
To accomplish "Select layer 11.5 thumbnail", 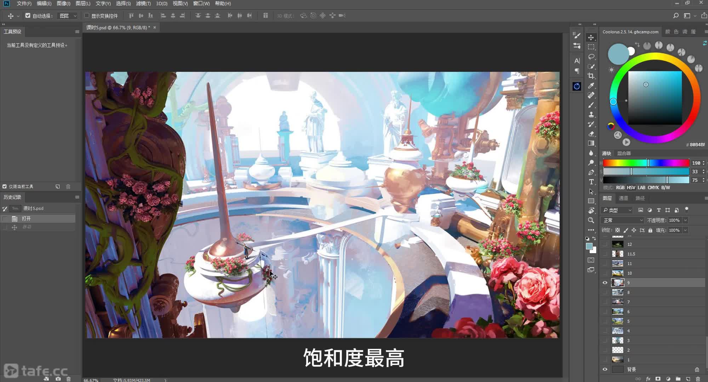I will [x=617, y=254].
